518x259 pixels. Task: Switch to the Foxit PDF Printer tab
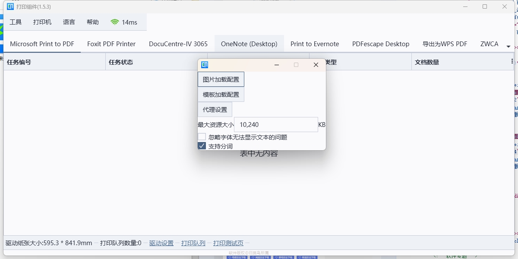(111, 44)
